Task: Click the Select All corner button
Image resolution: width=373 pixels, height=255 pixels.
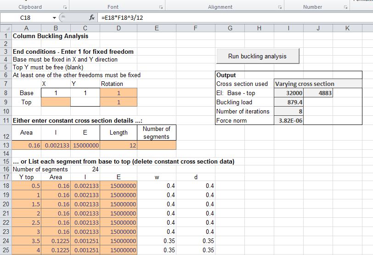Action: point(5,28)
